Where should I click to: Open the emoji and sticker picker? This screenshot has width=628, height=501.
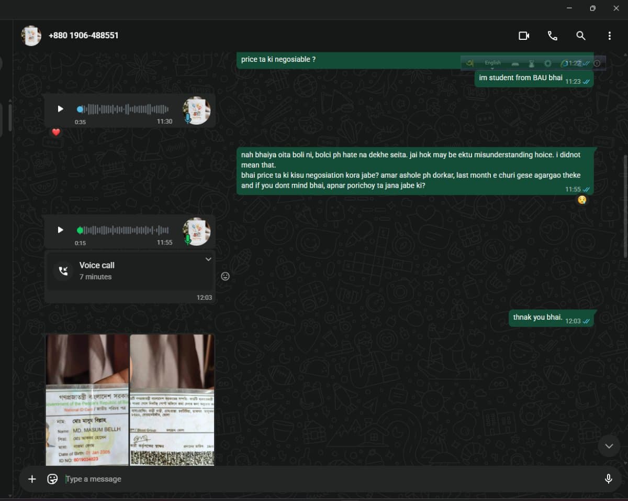click(x=52, y=479)
